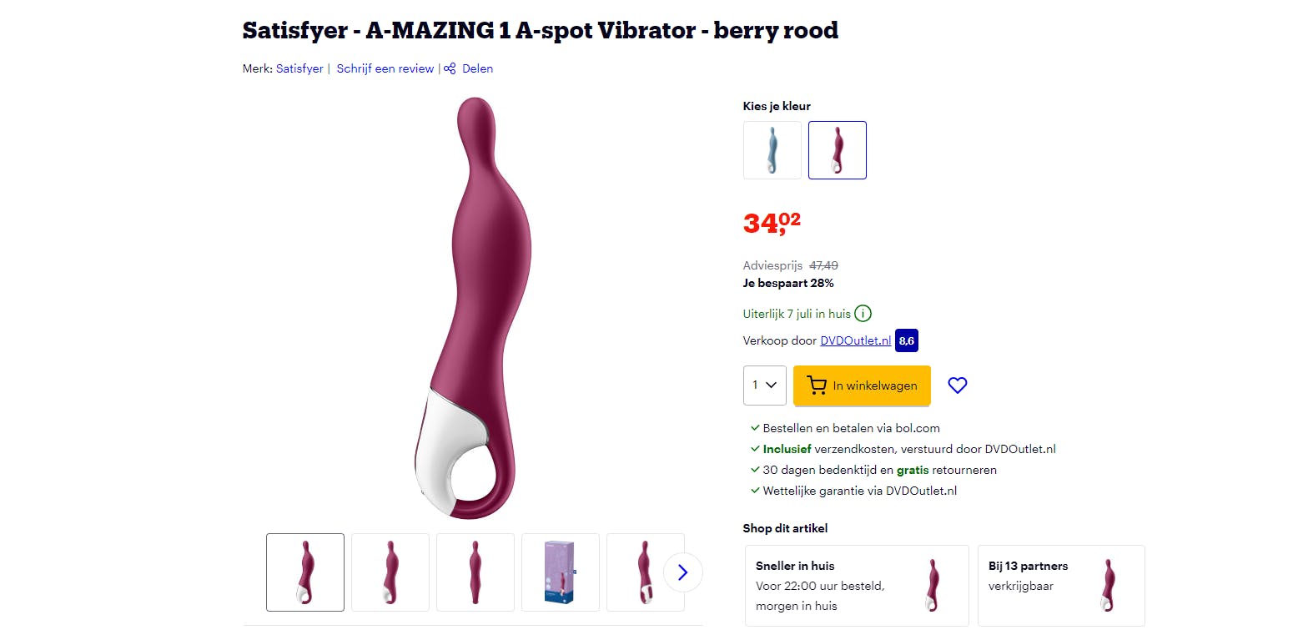1298x635 pixels.
Task: Select the blue color variant swatch
Action: (x=772, y=150)
